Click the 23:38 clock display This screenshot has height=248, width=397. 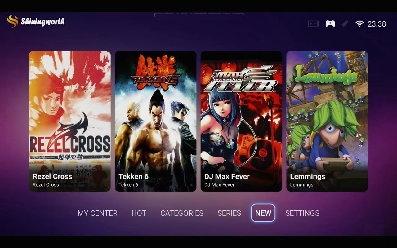tap(377, 24)
